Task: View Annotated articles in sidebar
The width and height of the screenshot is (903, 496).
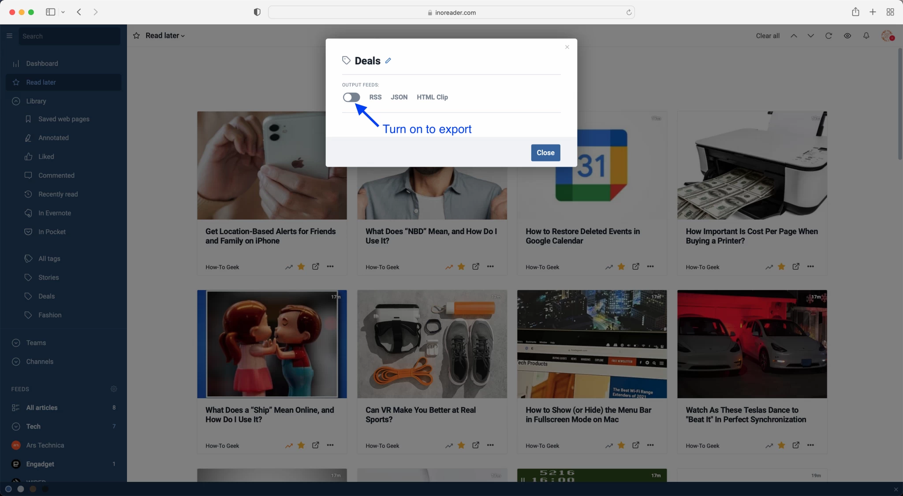Action: [53, 138]
